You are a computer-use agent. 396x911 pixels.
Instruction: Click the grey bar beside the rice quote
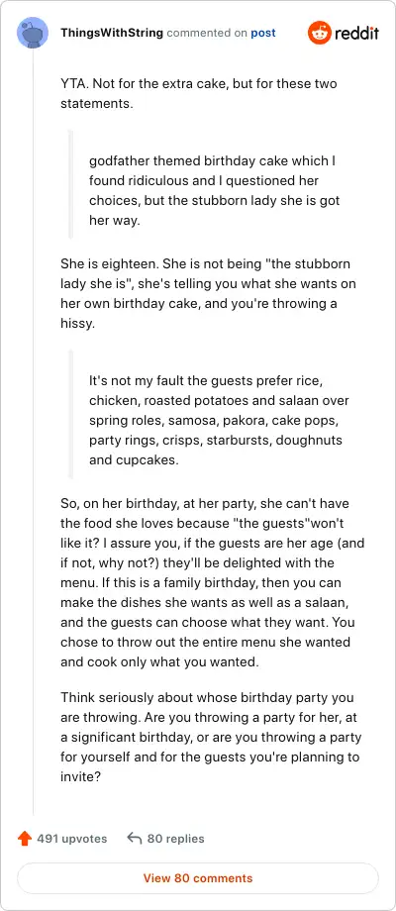(x=71, y=414)
